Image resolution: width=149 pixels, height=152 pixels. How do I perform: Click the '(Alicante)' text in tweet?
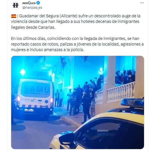click(69, 16)
